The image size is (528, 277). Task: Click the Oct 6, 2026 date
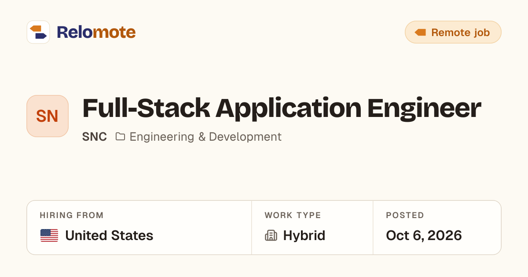pyautogui.click(x=424, y=236)
